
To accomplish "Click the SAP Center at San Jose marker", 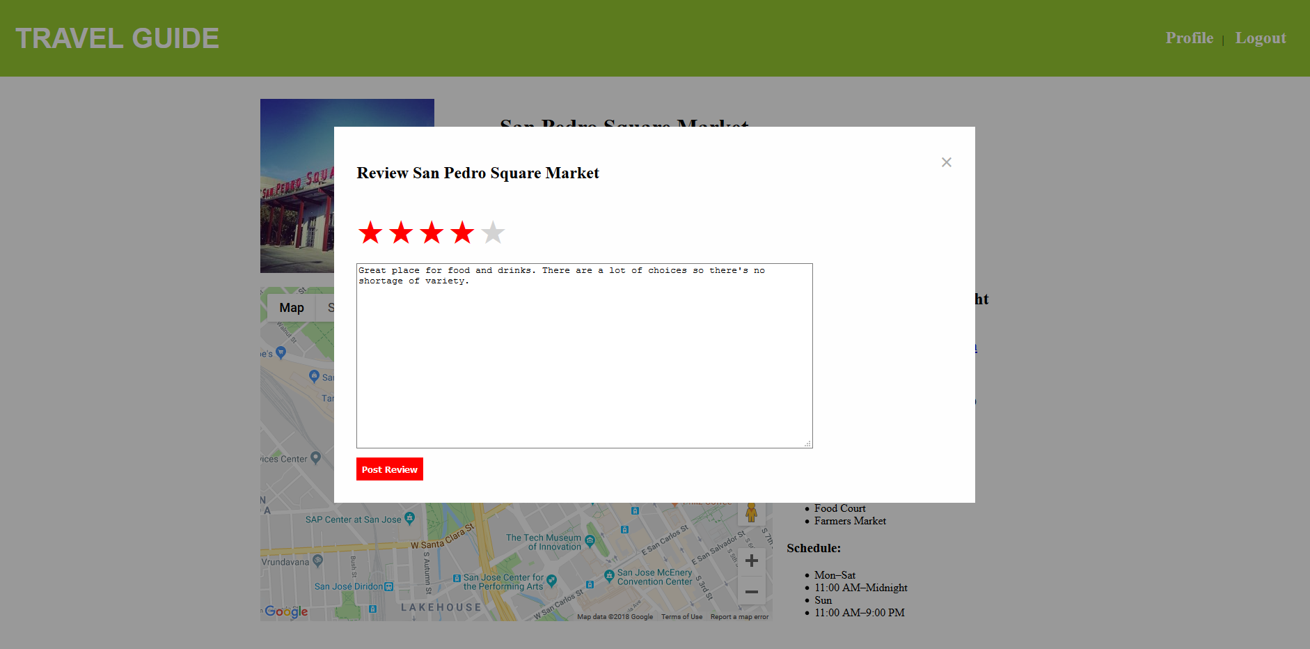I will click(x=409, y=518).
